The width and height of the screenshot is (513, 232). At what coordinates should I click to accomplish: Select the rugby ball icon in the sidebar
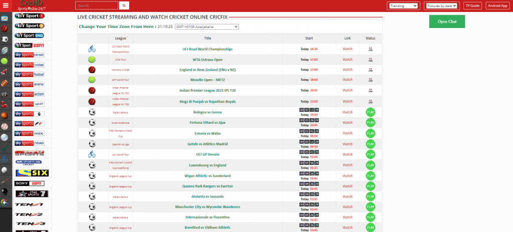5,50
